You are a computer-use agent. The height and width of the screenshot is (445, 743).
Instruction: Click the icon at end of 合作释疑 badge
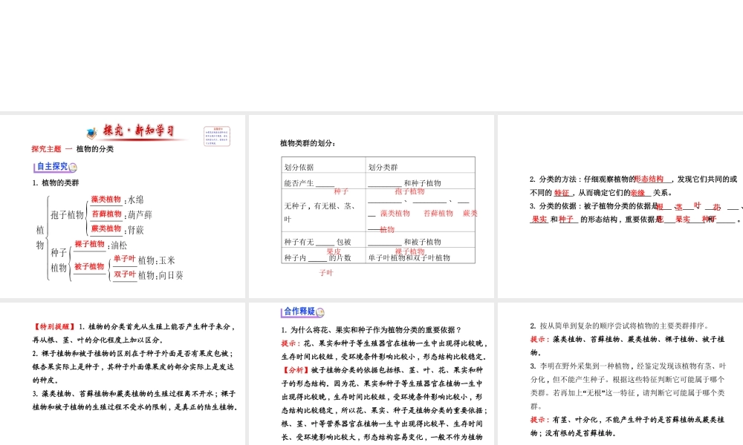coord(320,311)
